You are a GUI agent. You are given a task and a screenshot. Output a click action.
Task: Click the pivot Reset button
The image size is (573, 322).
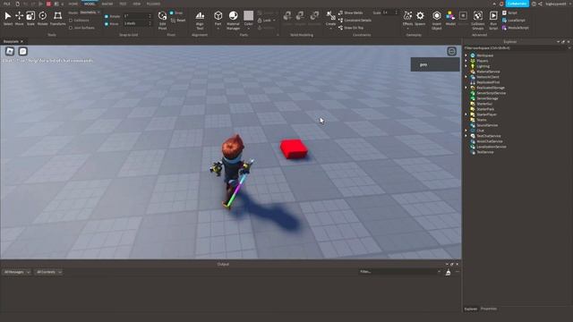pyautogui.click(x=178, y=21)
